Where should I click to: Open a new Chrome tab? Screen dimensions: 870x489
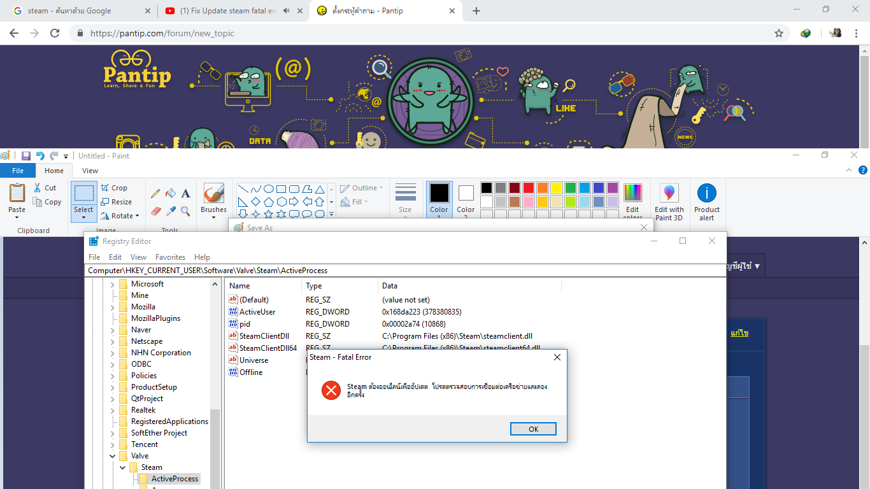pyautogui.click(x=476, y=11)
